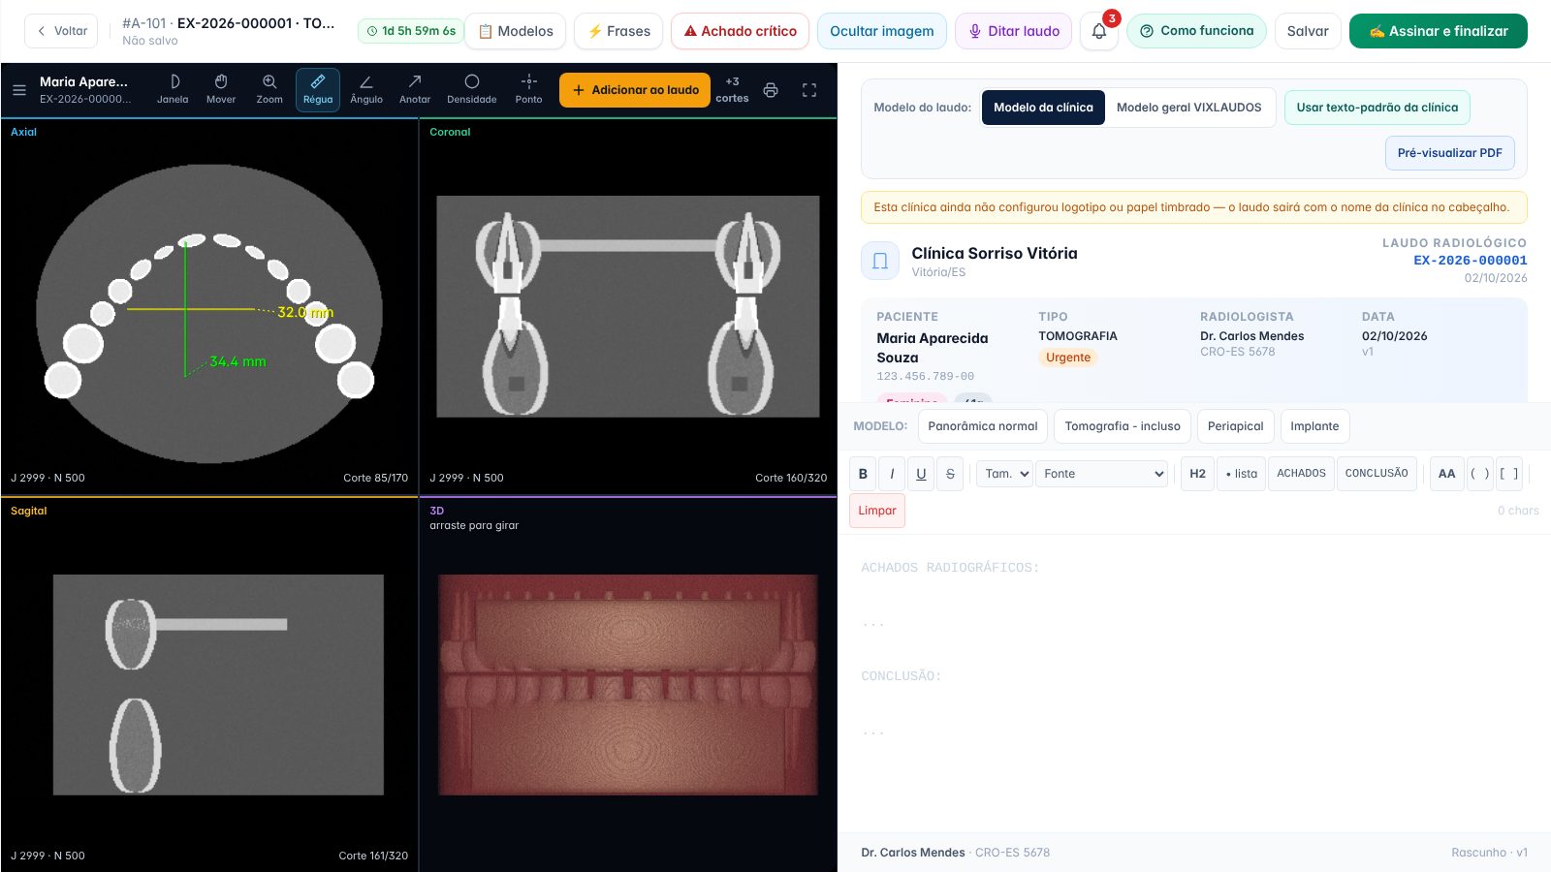Flag an Achado crítico
Viewport: 1551px width, 872px height.
741,31
